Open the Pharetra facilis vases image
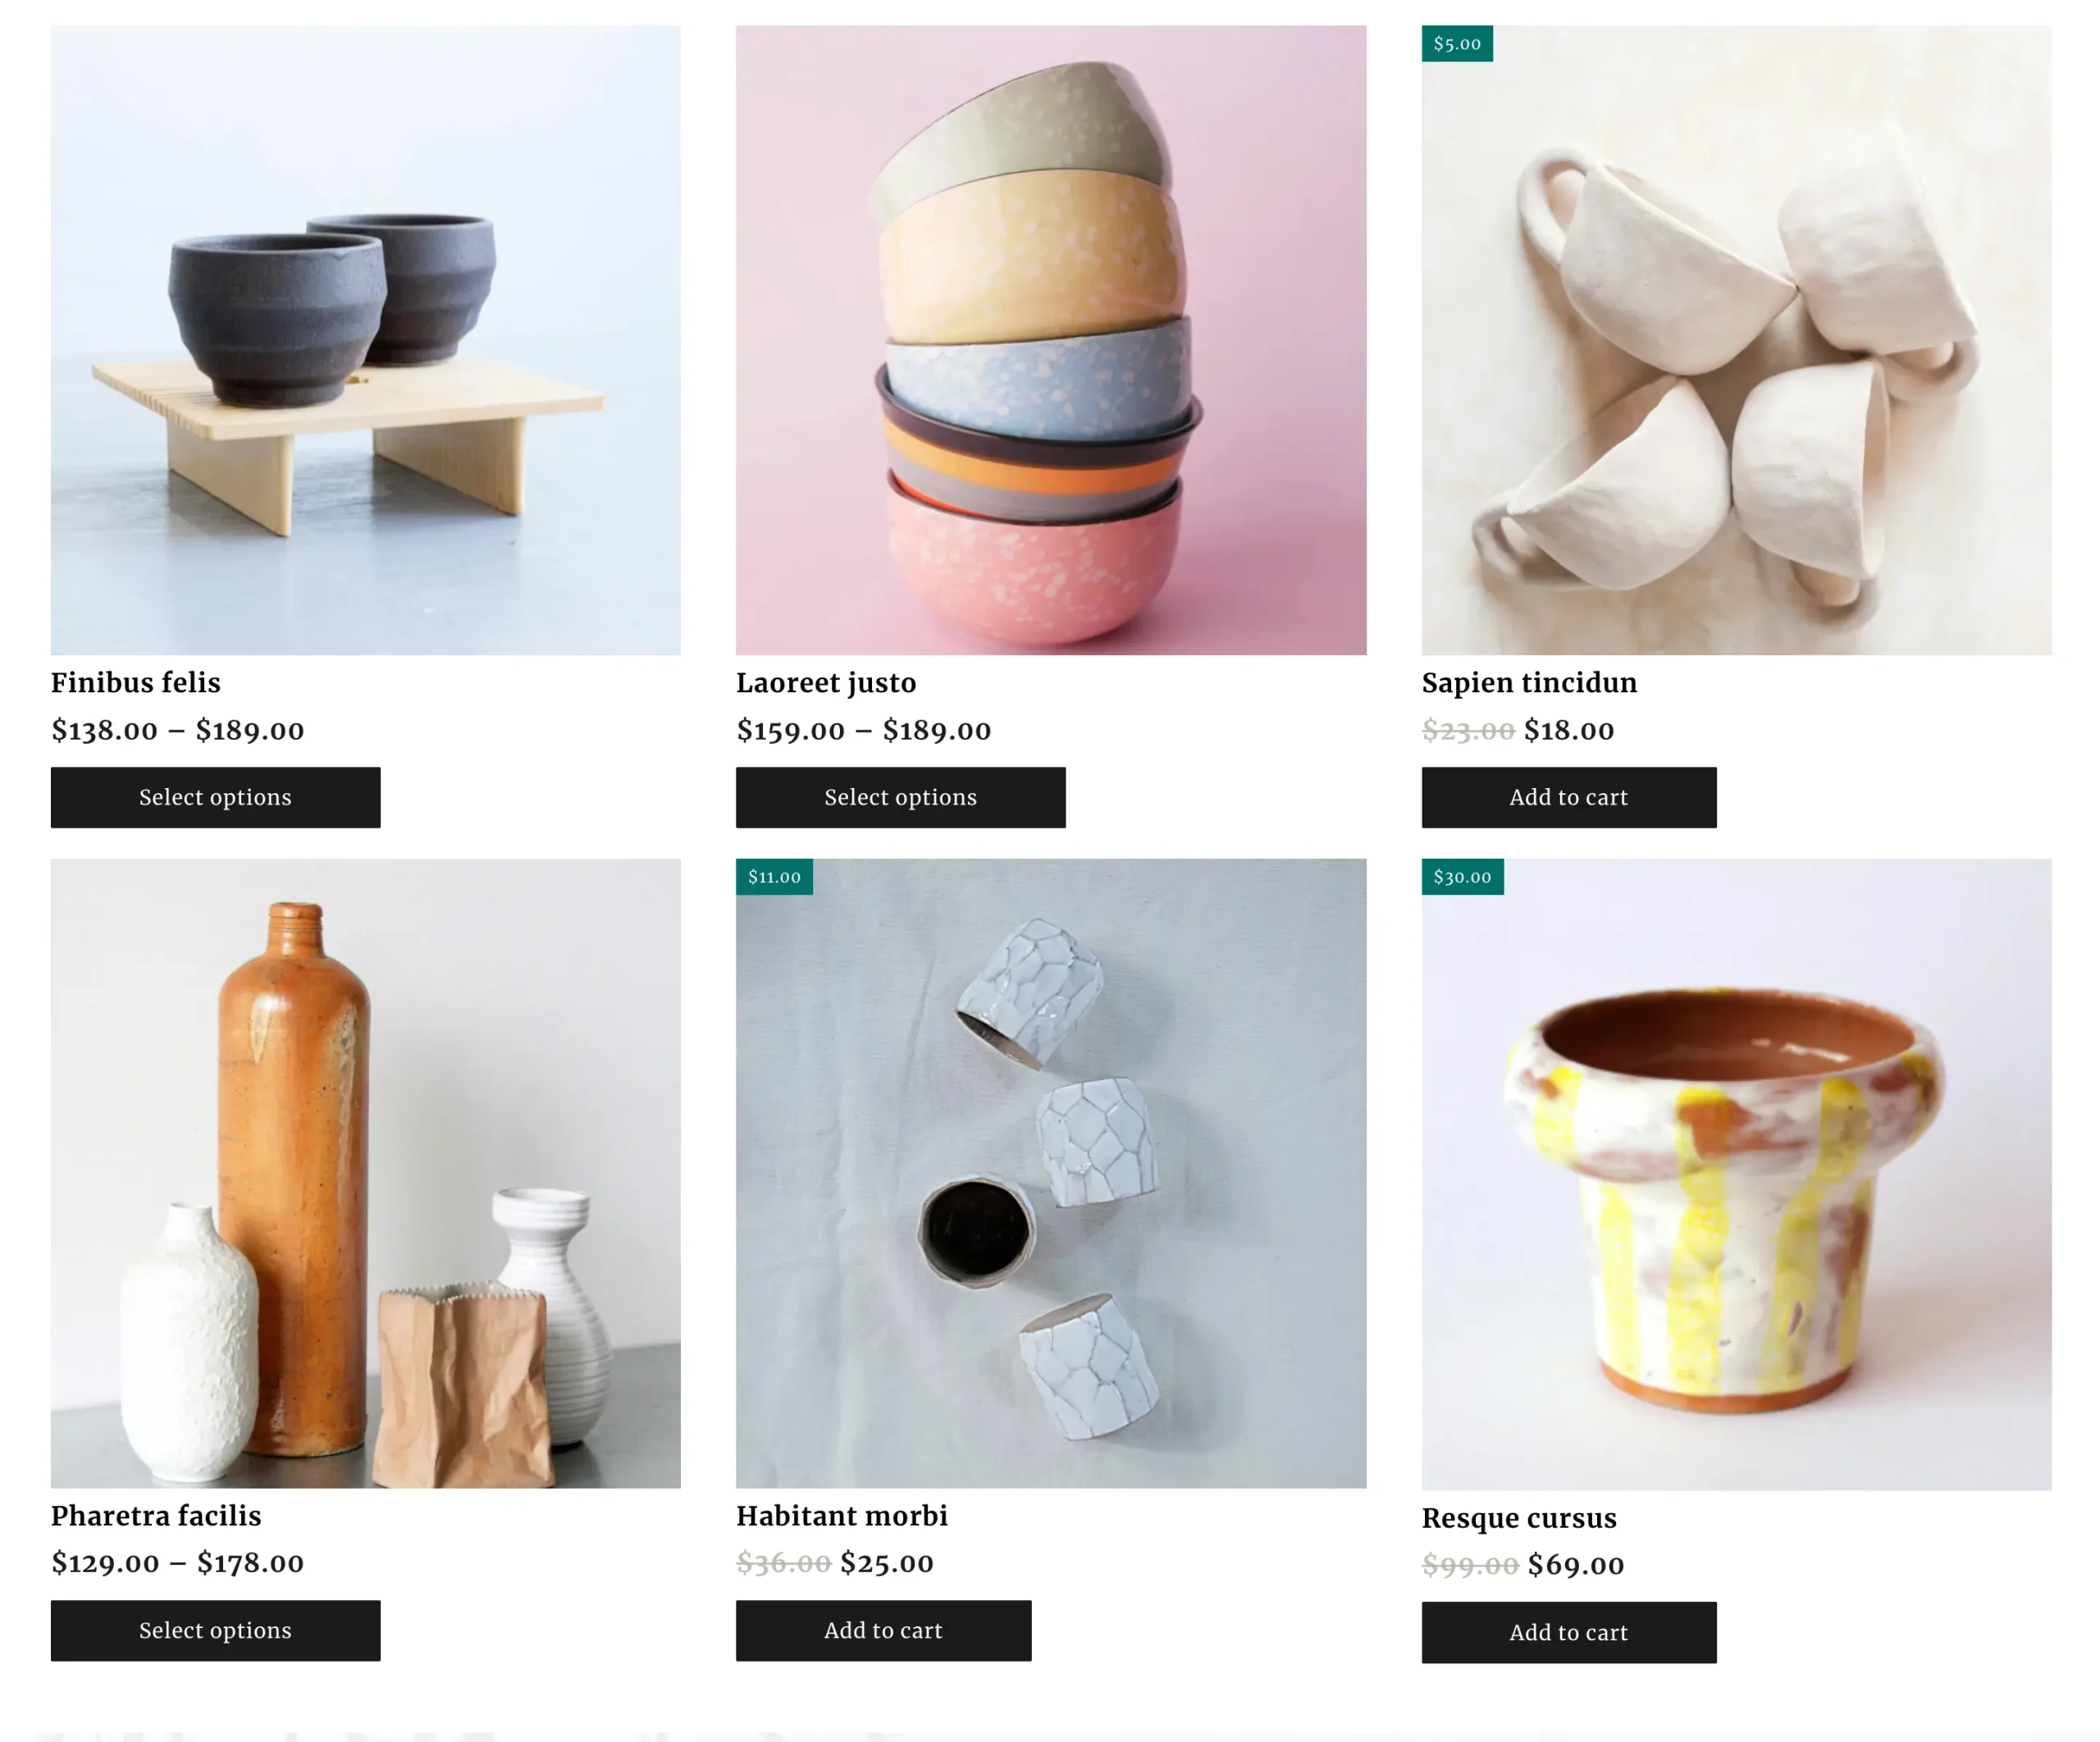The width and height of the screenshot is (2100, 1742). (365, 1173)
